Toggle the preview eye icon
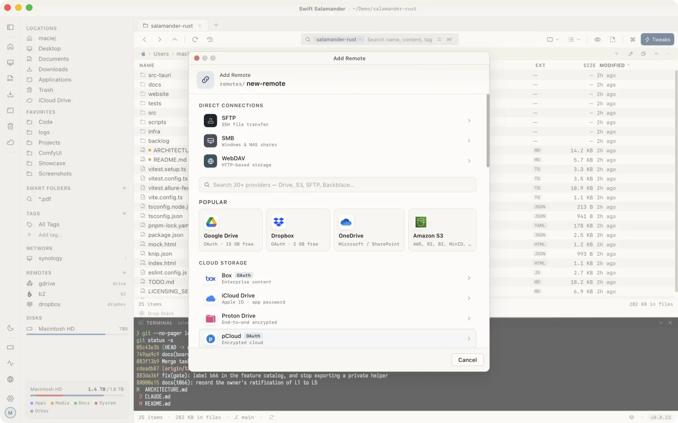The width and height of the screenshot is (678, 423). click(598, 40)
